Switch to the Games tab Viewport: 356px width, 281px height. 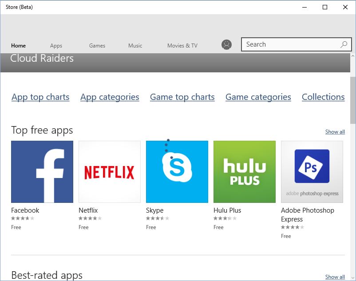(97, 46)
